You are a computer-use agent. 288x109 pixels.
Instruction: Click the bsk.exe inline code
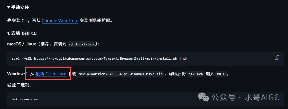click(196, 74)
